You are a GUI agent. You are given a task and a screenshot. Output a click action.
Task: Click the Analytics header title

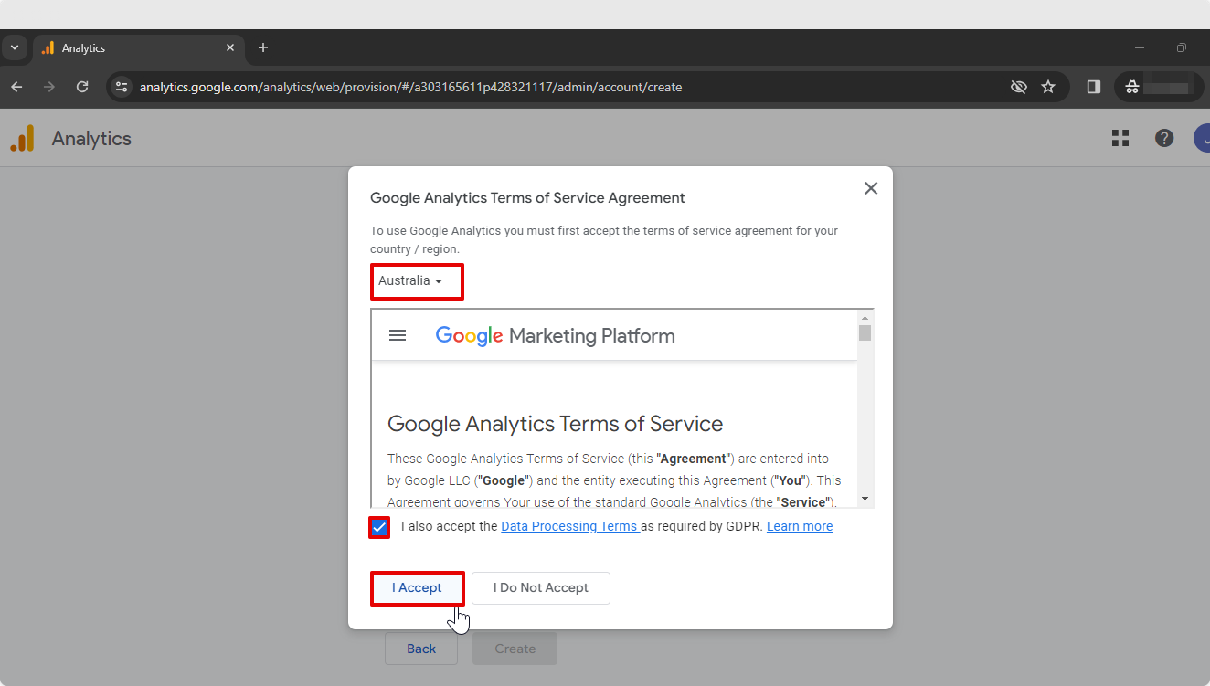pyautogui.click(x=91, y=139)
